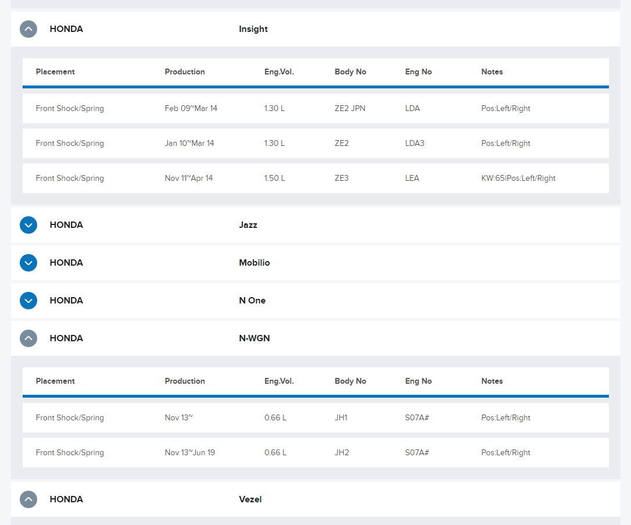Screen dimensions: 631x525
Task: Select Front Shock/Spring in JH2 row
Action: pos(70,453)
